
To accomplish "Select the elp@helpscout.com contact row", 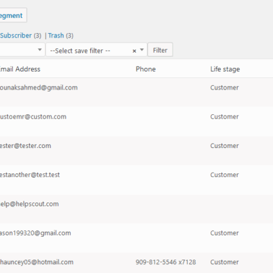I will click(136, 209).
